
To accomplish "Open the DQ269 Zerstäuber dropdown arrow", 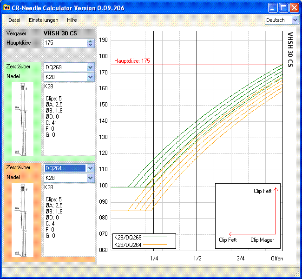I will (x=90, y=67).
